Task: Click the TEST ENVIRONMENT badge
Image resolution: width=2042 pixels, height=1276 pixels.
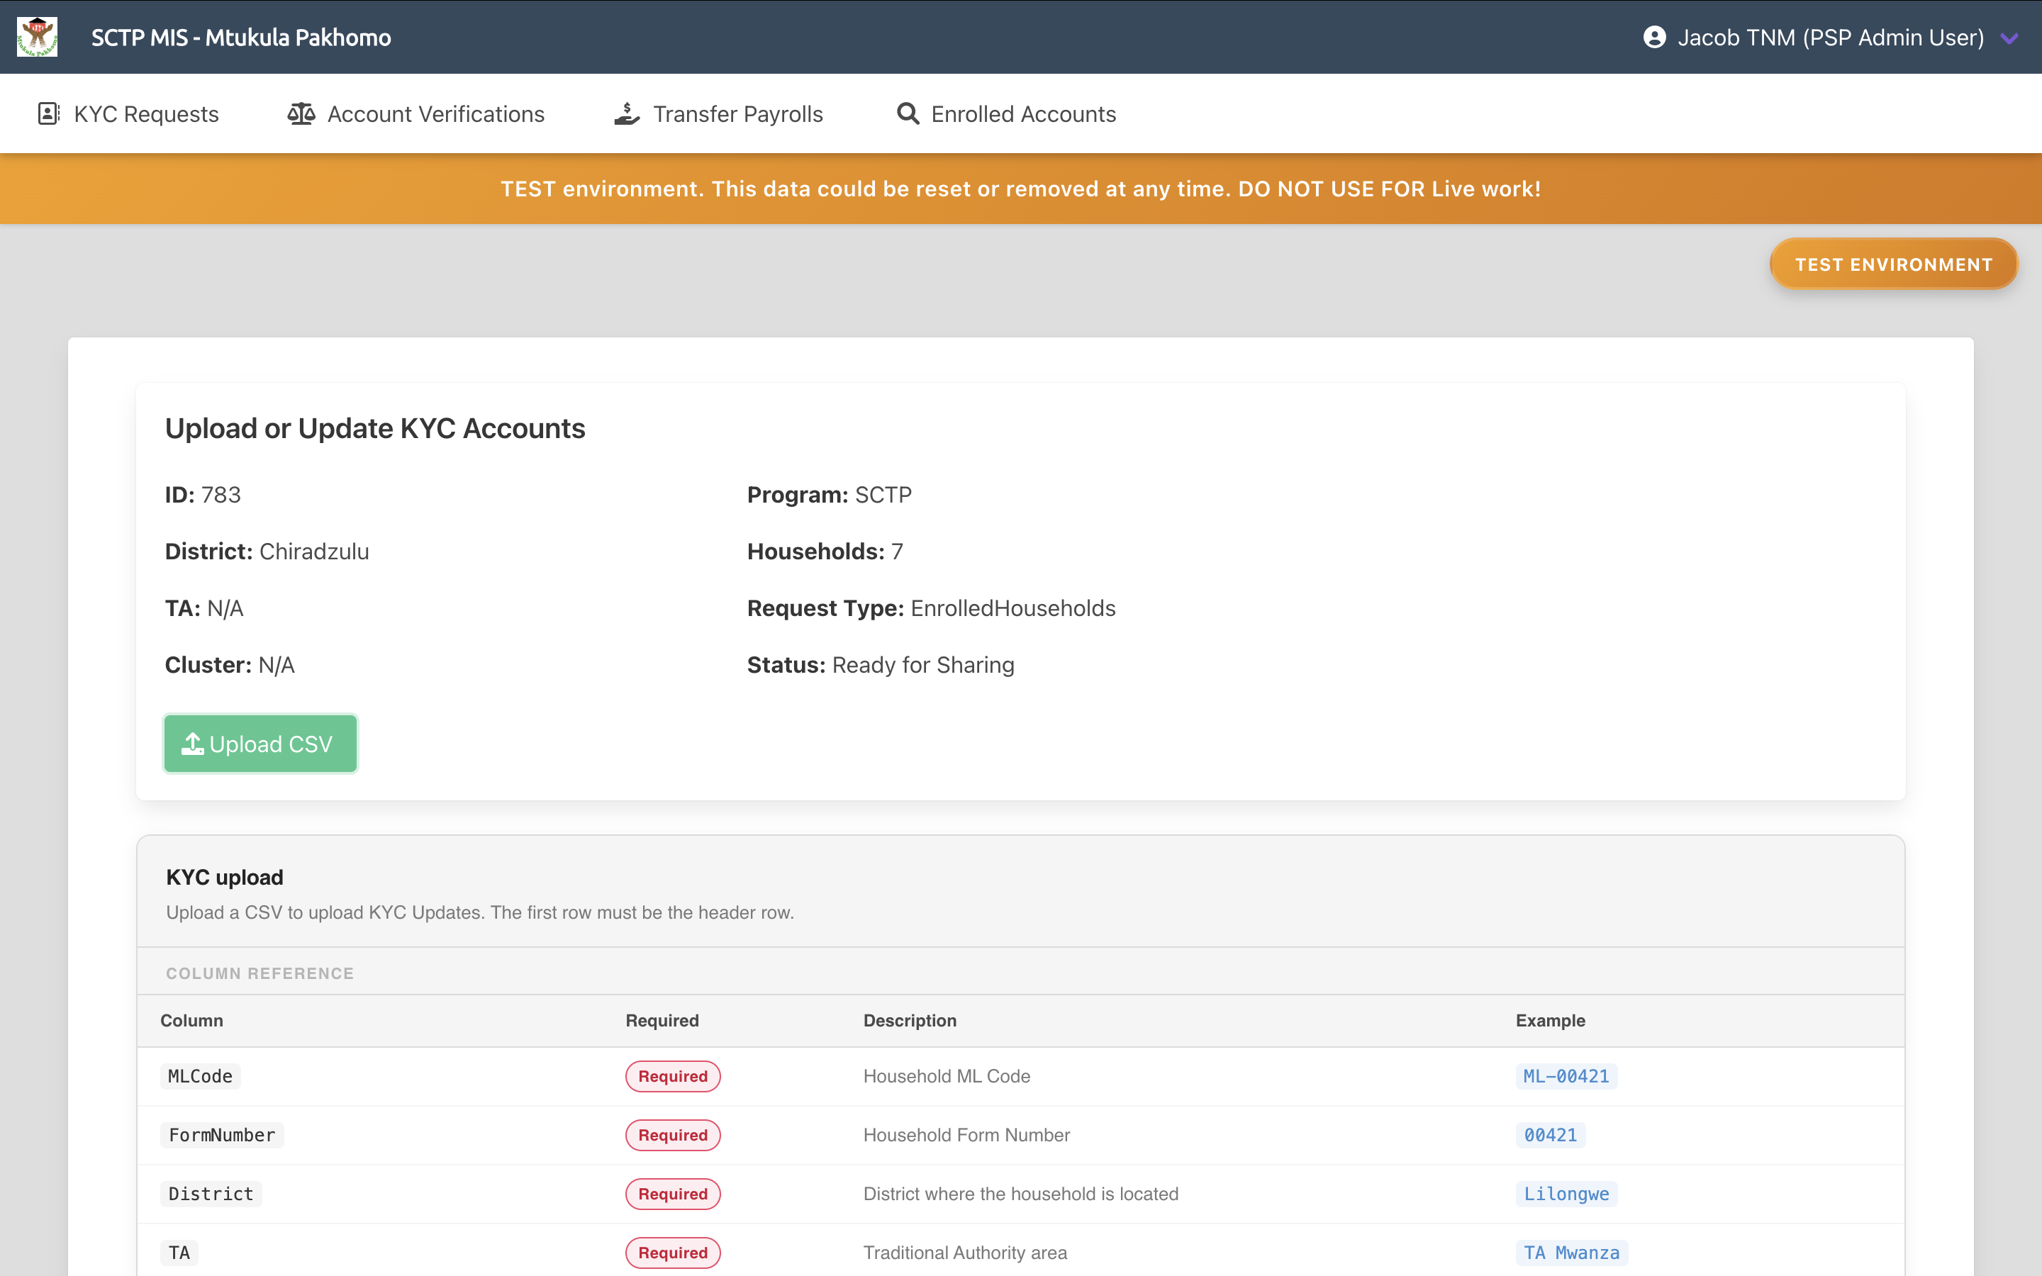Action: tap(1894, 264)
